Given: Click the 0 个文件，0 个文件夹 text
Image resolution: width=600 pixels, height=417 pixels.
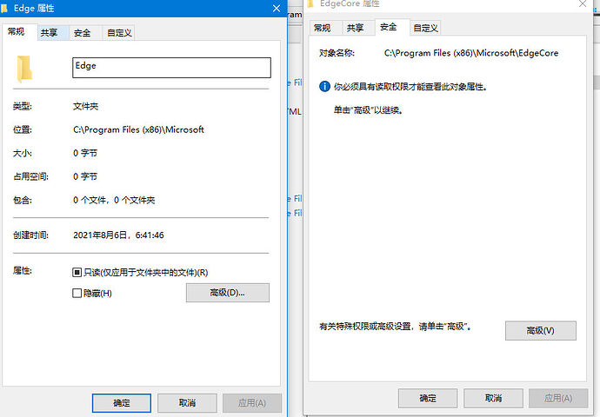Looking at the screenshot, I should (x=114, y=201).
